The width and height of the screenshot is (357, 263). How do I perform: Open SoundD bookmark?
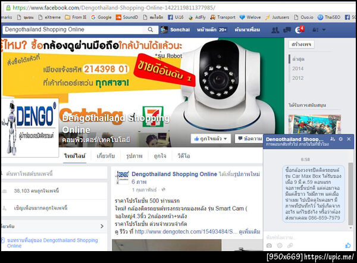127,17
